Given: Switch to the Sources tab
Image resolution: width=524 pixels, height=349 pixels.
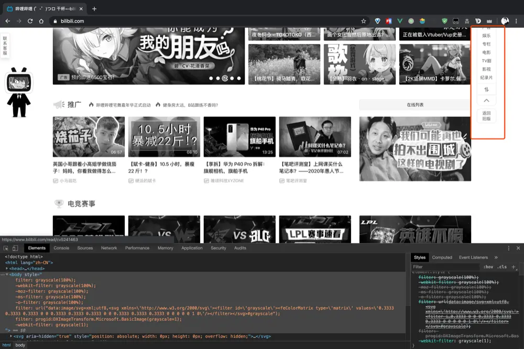Looking at the screenshot, I should pos(85,248).
